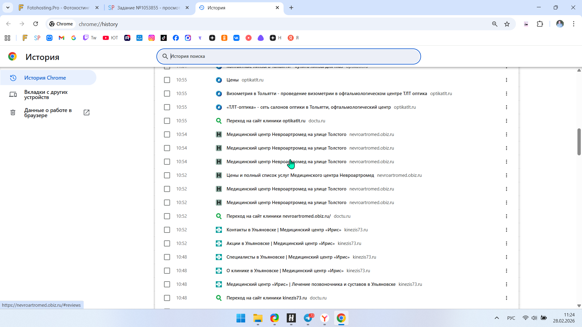582x327 pixels.
Task: Select checkbox for Акции в Ульяновске entry
Action: (x=167, y=243)
